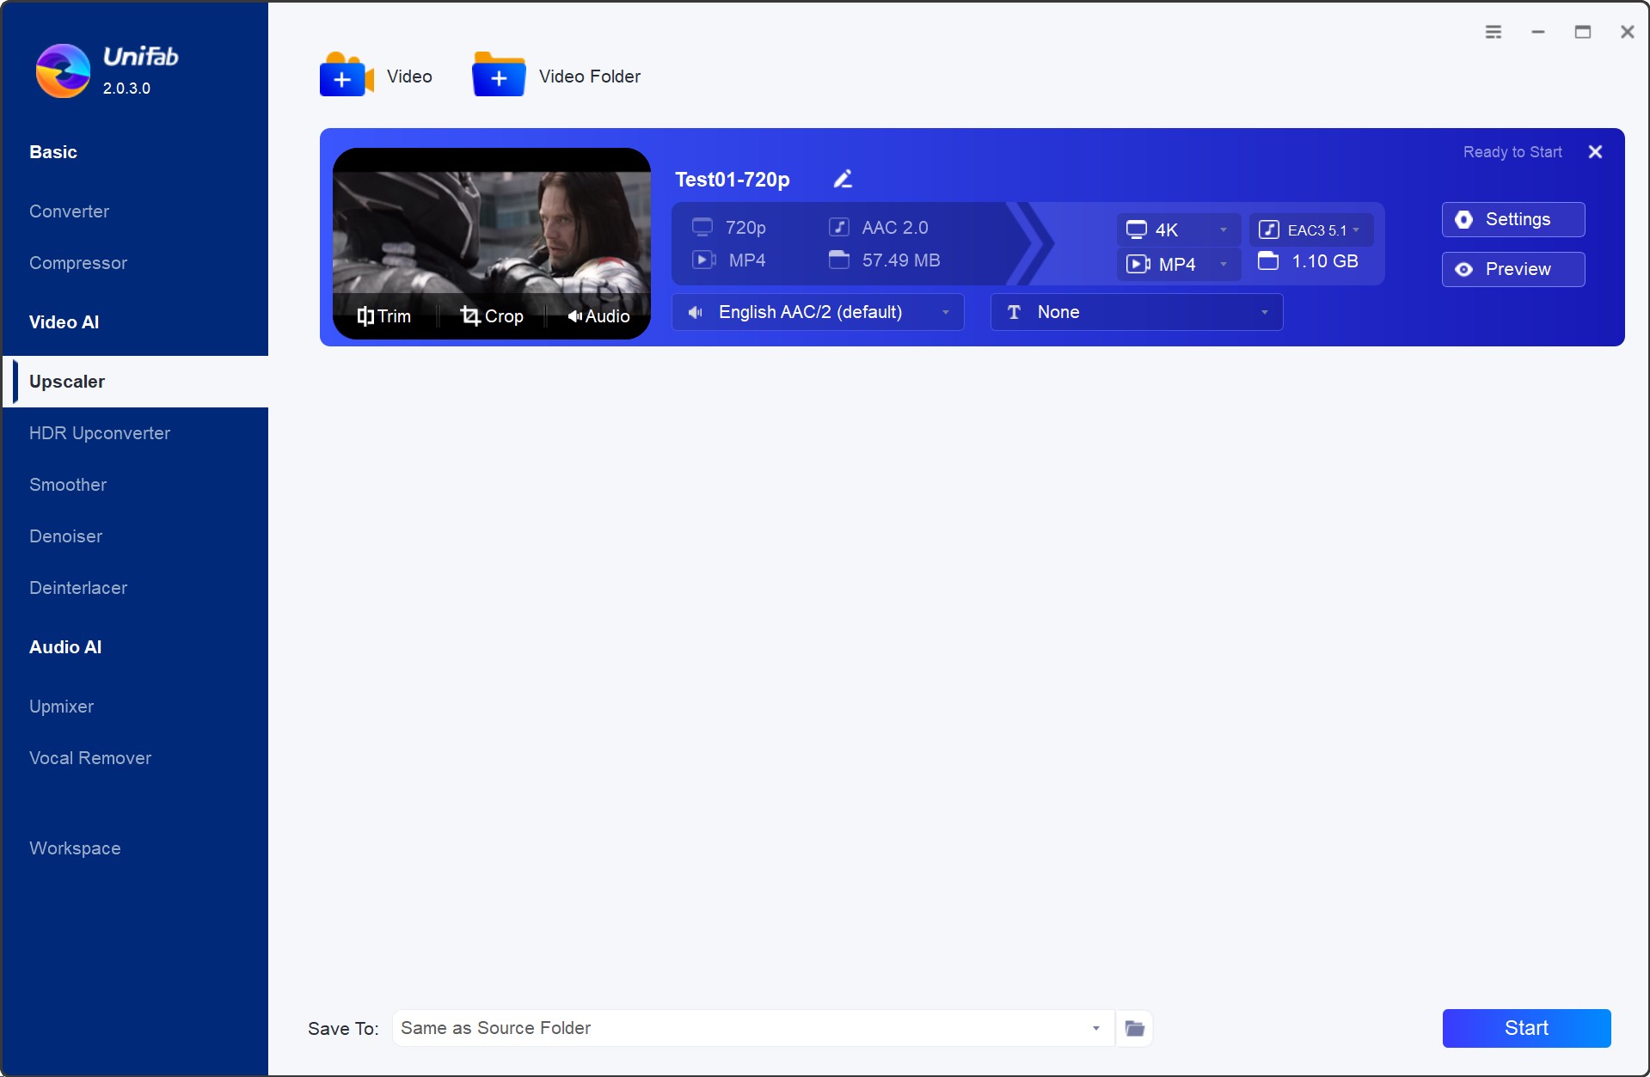
Task: Select the Upscaler module
Action: (136, 382)
